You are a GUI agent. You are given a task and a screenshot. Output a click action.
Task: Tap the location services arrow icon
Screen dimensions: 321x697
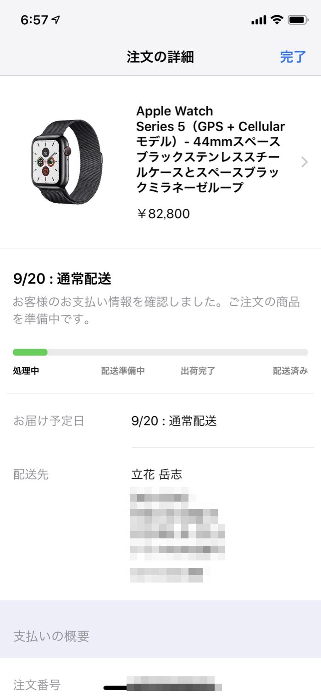[56, 20]
